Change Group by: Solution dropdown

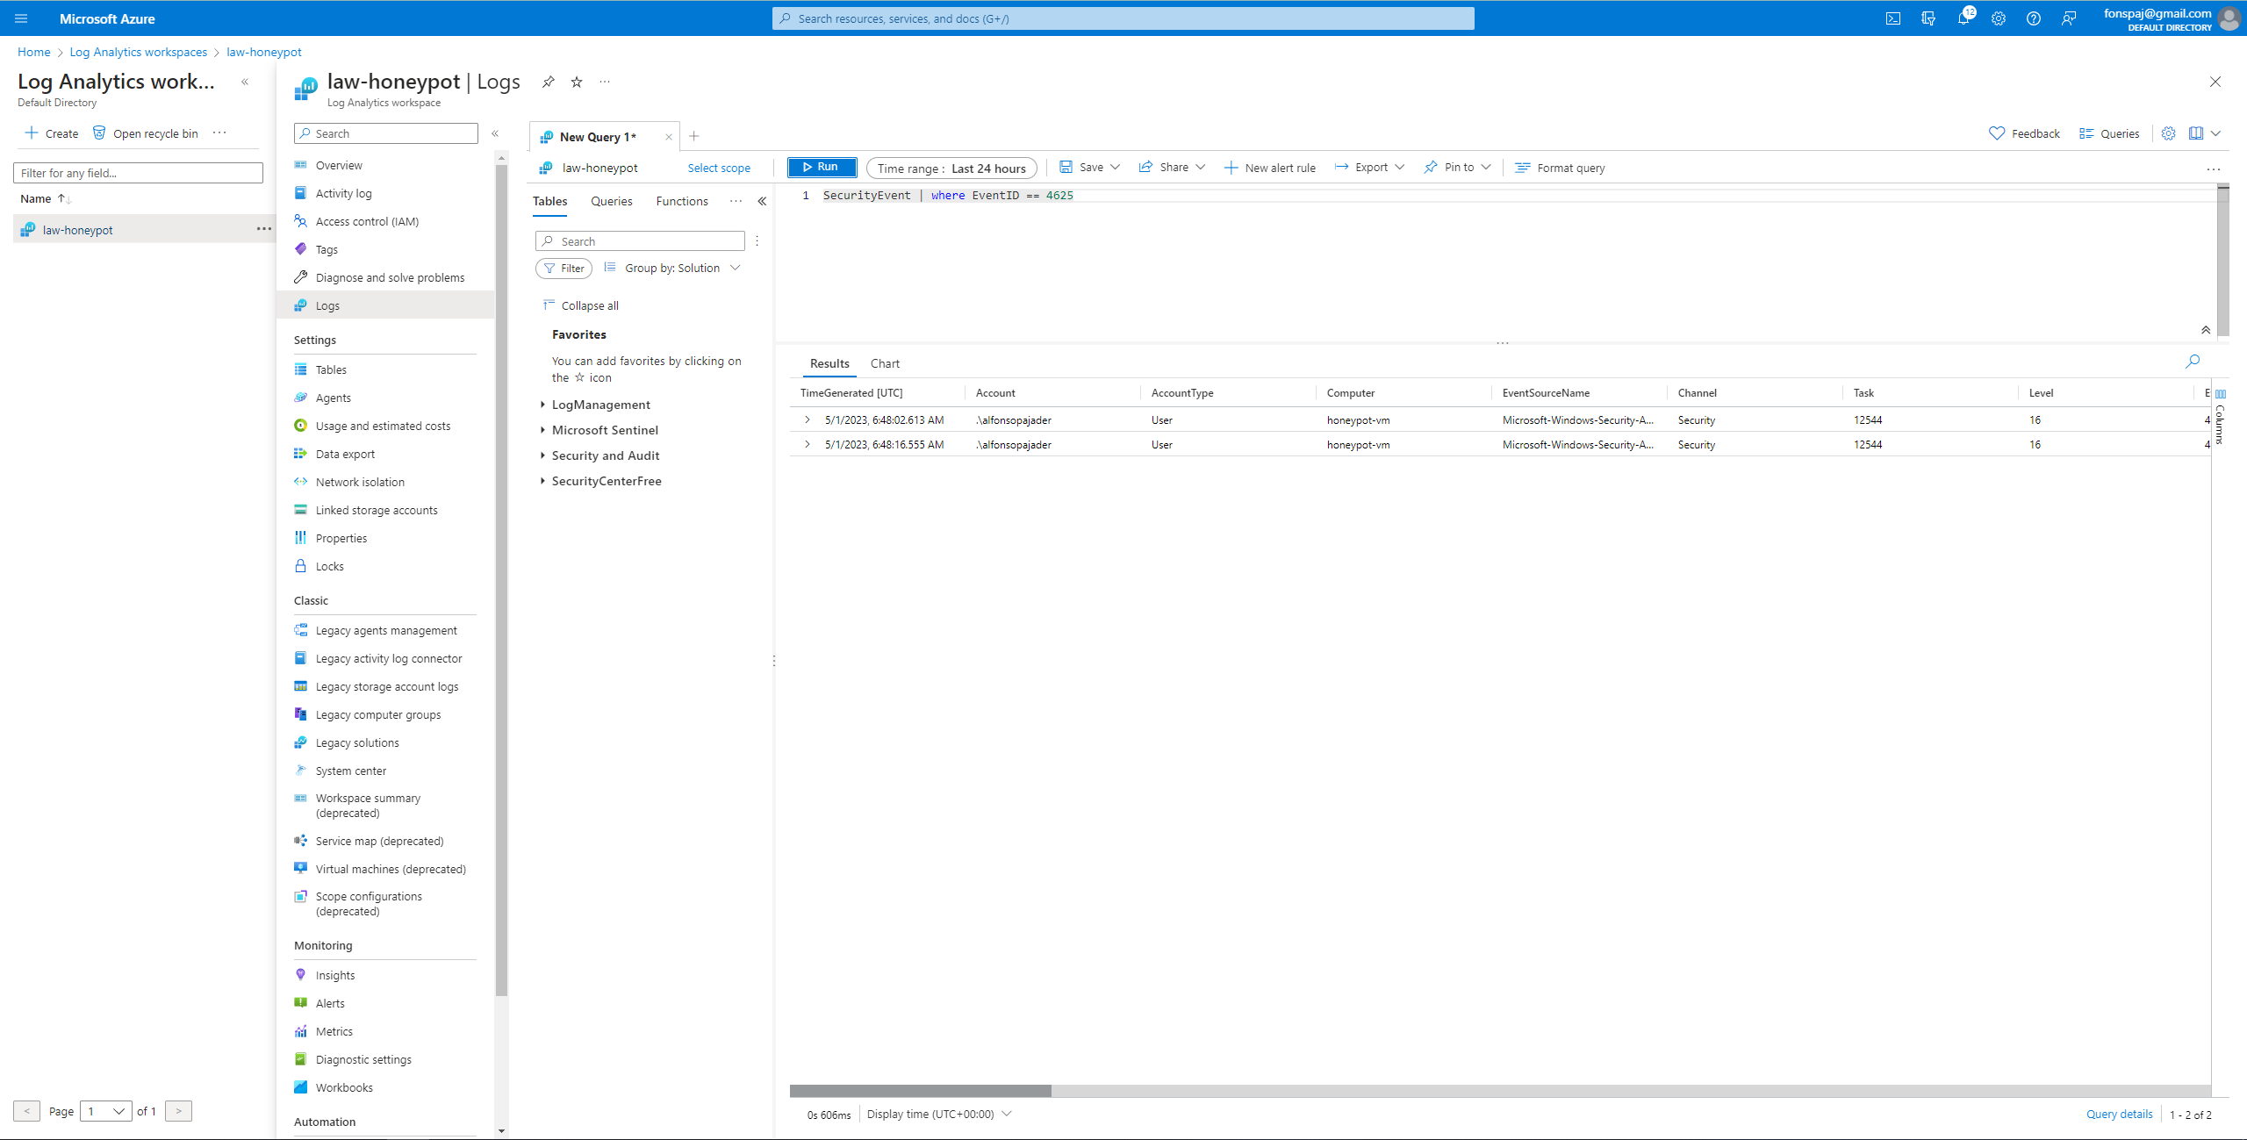[x=672, y=268]
